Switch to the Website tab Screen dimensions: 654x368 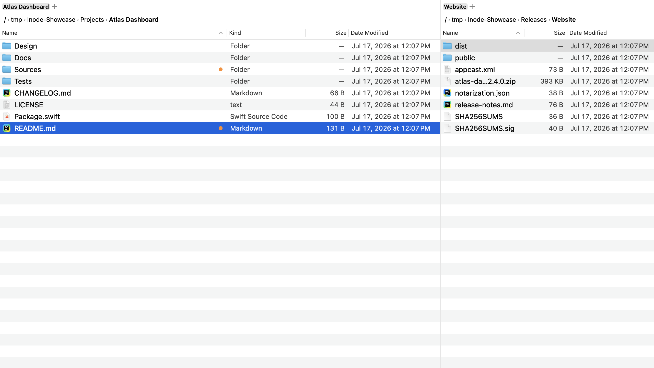tap(455, 7)
